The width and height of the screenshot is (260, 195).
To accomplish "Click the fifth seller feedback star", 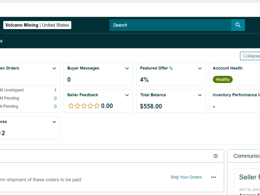I will click(97, 106).
